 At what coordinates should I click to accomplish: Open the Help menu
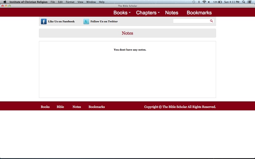102,2
